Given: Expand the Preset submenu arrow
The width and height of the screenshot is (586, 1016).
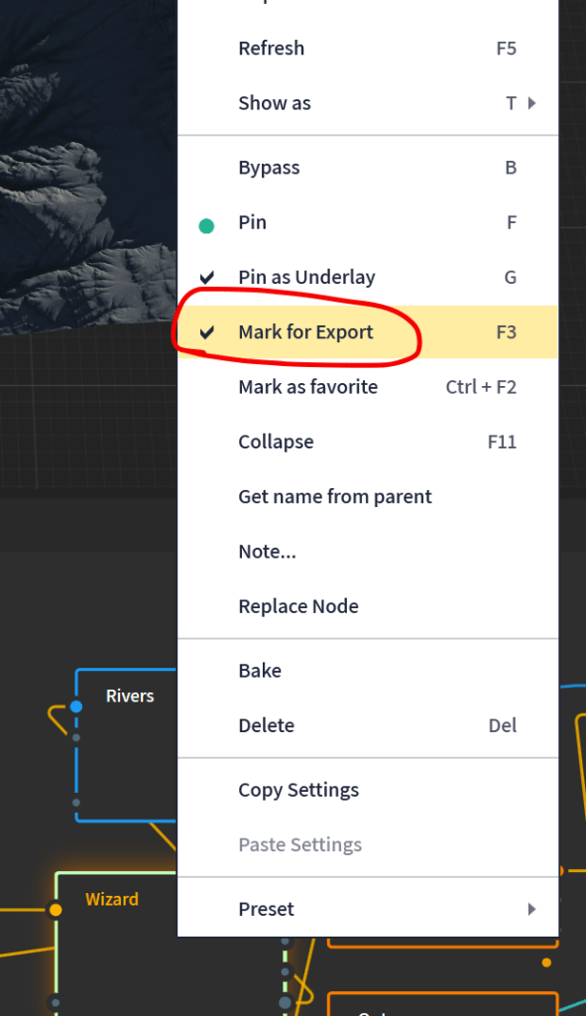Looking at the screenshot, I should tap(531, 909).
